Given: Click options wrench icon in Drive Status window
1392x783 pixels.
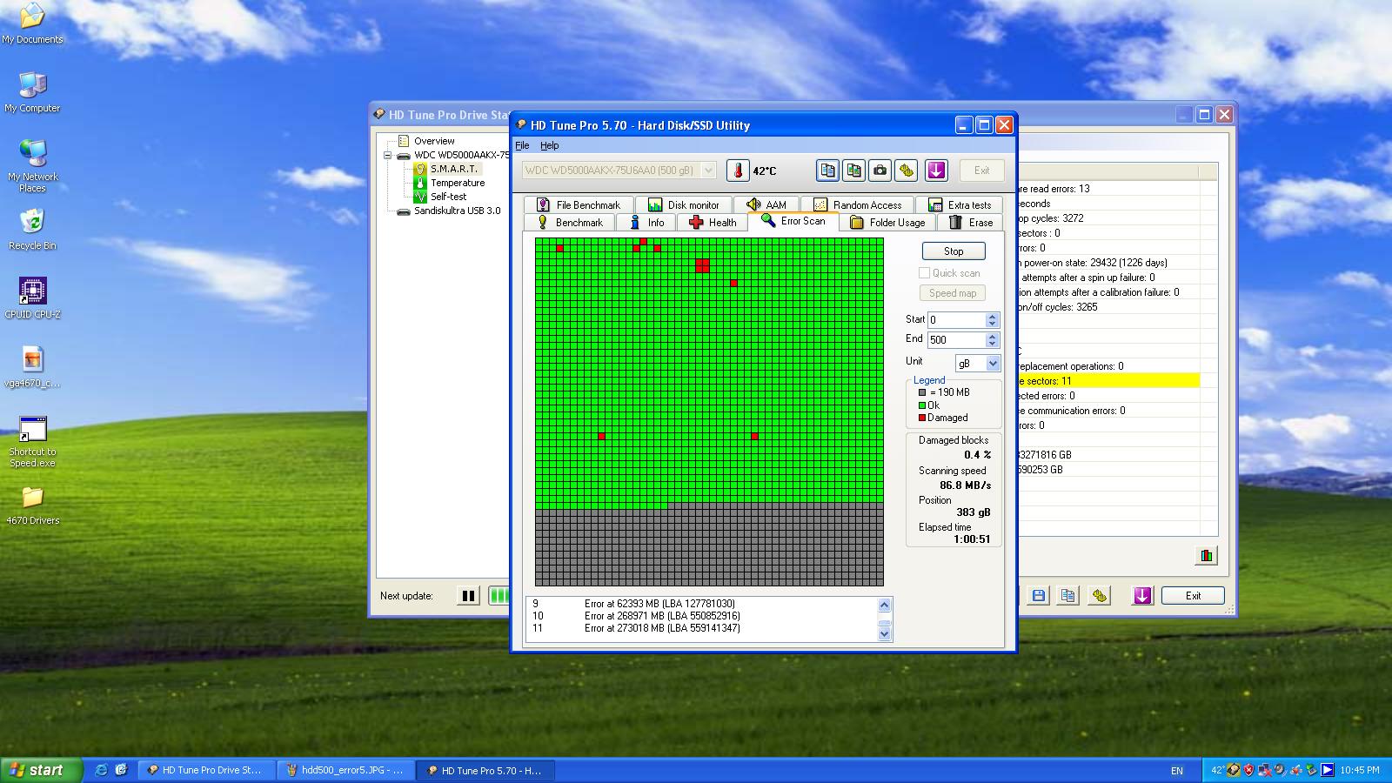Looking at the screenshot, I should point(1100,596).
